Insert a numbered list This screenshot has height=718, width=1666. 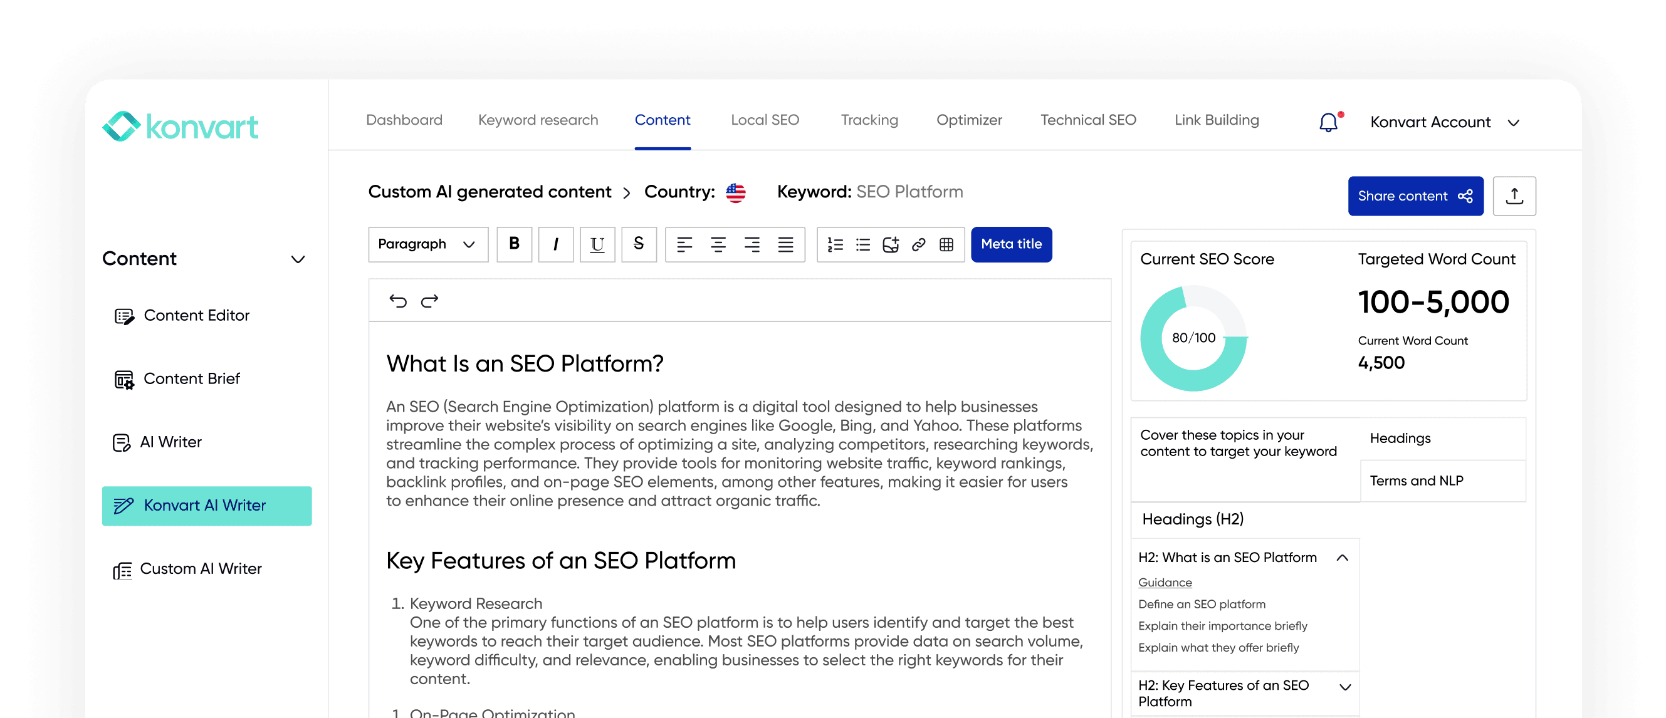pos(835,244)
